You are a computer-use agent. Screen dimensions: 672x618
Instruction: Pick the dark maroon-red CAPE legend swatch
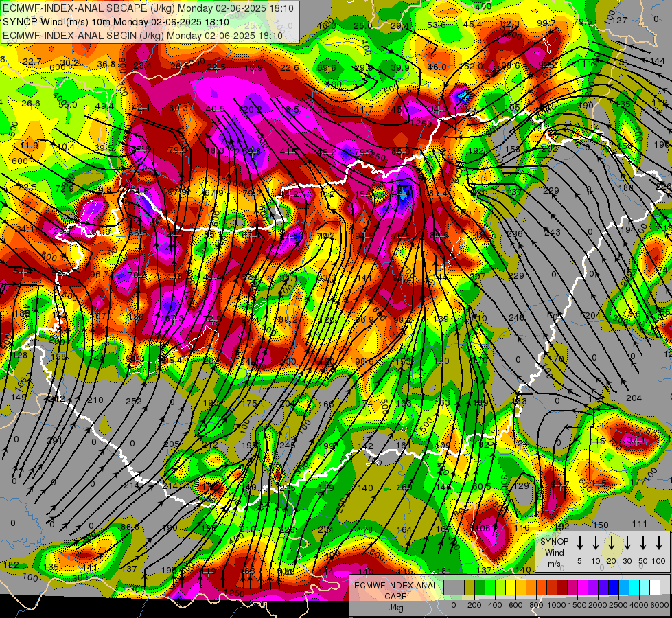[562, 588]
